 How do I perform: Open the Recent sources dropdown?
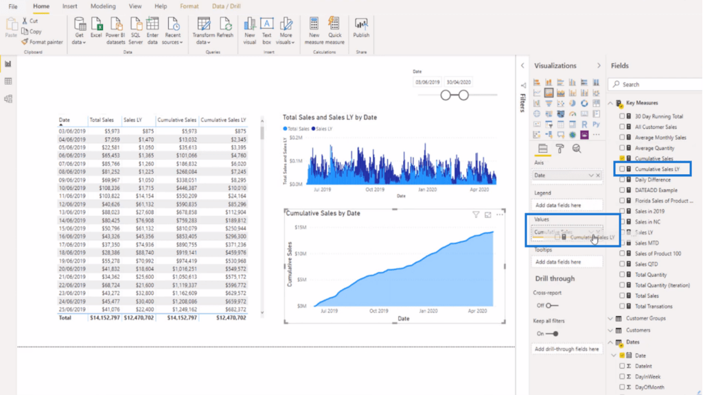[x=172, y=30]
